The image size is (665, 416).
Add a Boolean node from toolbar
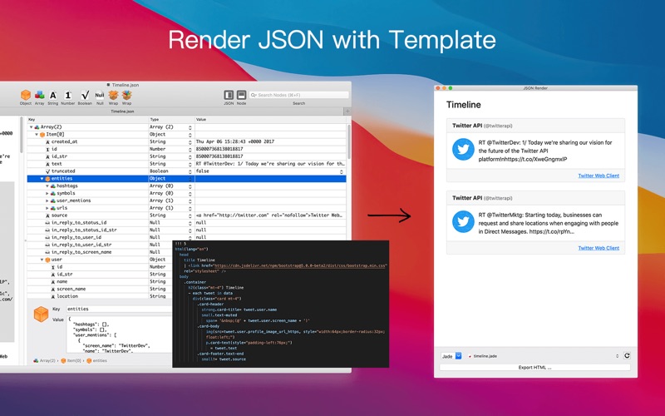(85, 97)
